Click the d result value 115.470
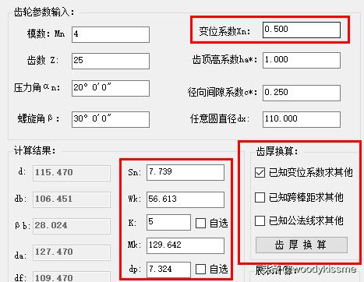The height and width of the screenshot is (282, 364). pyautogui.click(x=72, y=173)
